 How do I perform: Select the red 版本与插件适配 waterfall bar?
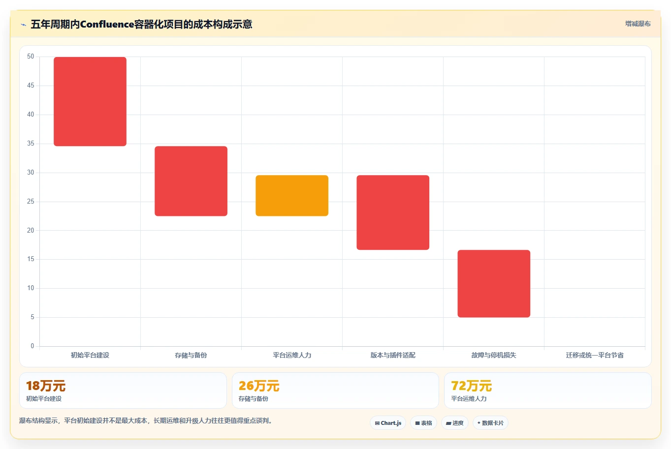393,212
